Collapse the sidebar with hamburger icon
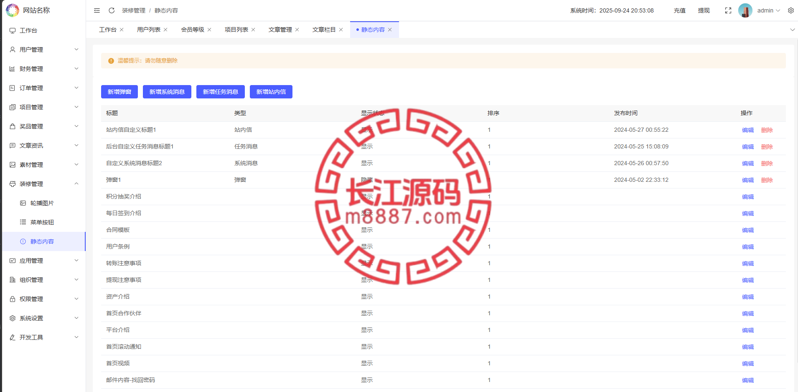The image size is (798, 392). point(97,10)
